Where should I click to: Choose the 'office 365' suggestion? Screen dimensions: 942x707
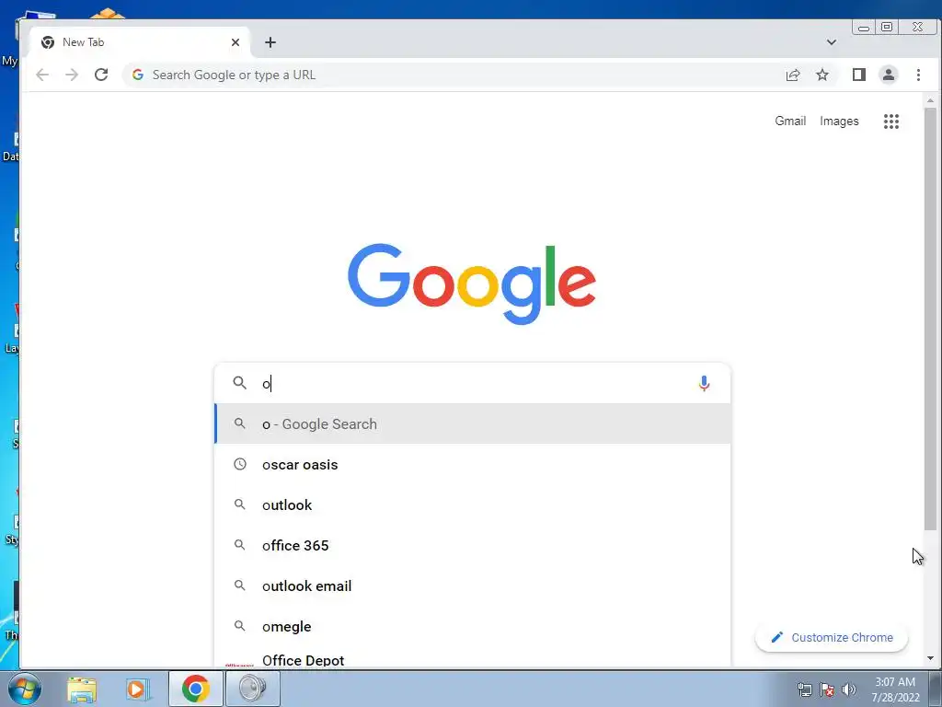click(472, 545)
